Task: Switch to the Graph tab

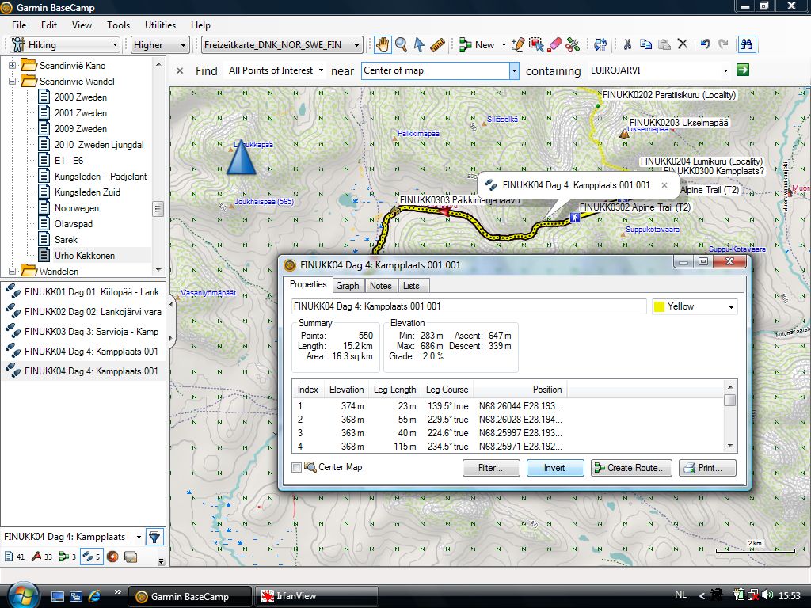Action: pyautogui.click(x=347, y=286)
